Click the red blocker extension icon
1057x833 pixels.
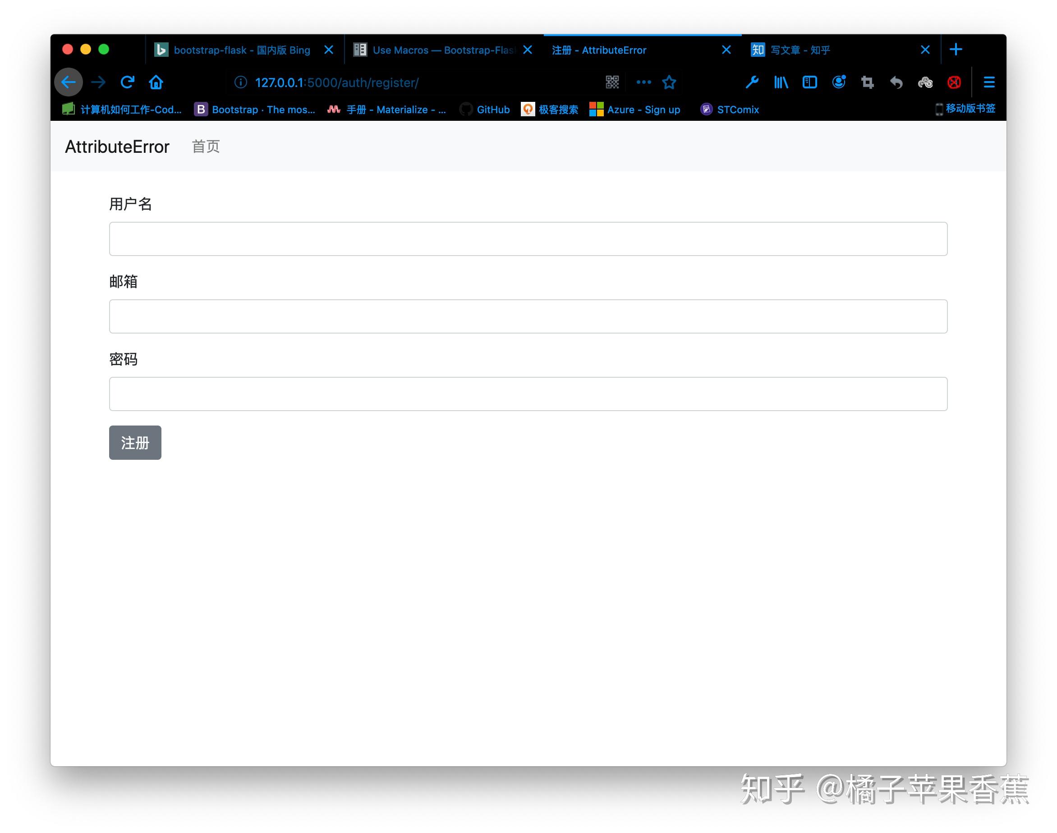click(954, 82)
